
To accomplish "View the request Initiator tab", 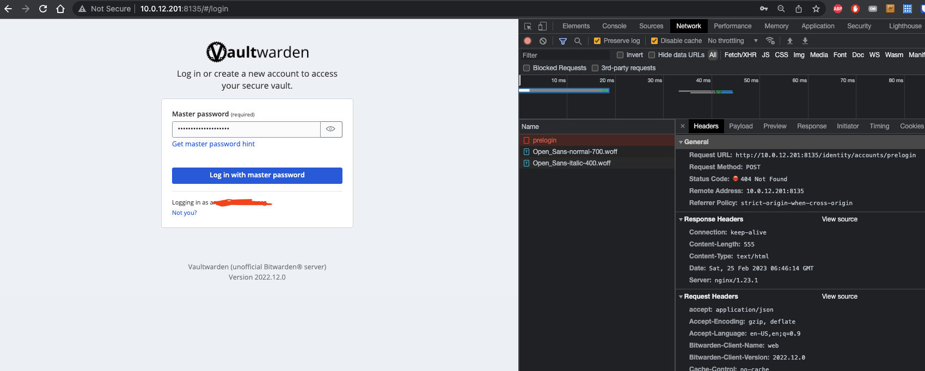I will [848, 126].
